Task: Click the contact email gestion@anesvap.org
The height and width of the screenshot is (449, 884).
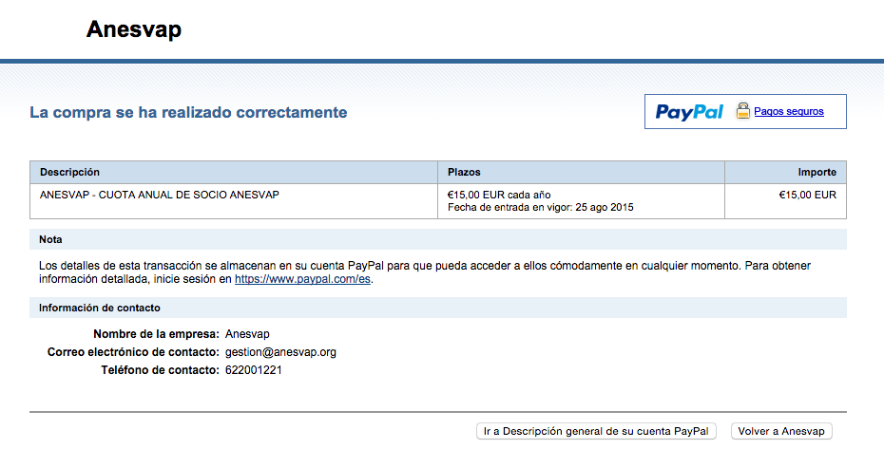Action: tap(280, 352)
